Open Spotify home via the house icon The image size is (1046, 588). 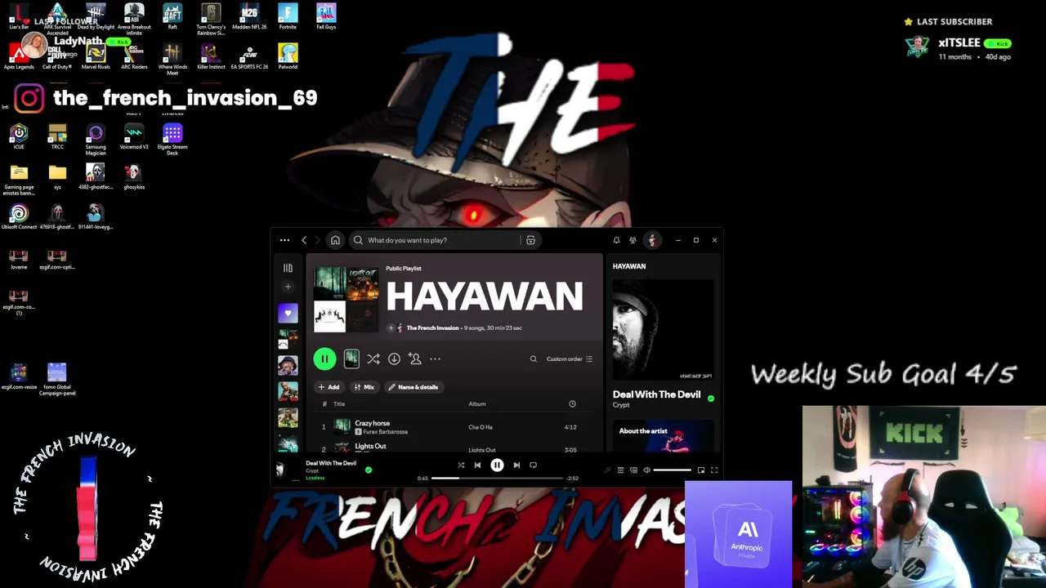point(335,240)
